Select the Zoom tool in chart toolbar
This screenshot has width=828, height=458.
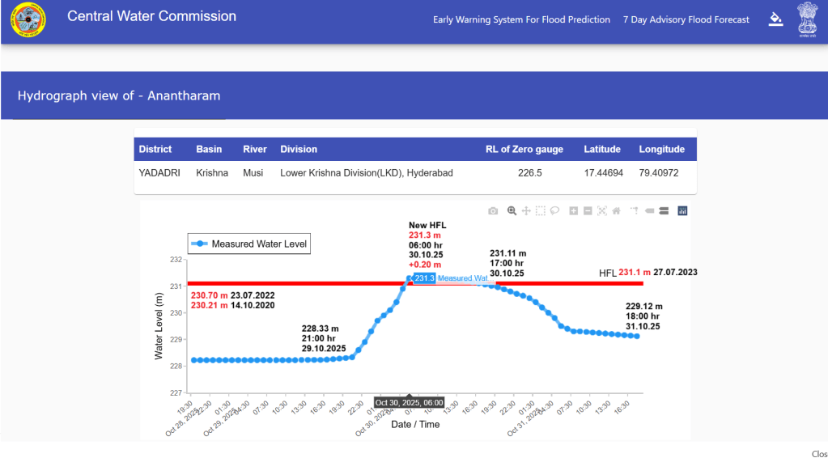[512, 211]
